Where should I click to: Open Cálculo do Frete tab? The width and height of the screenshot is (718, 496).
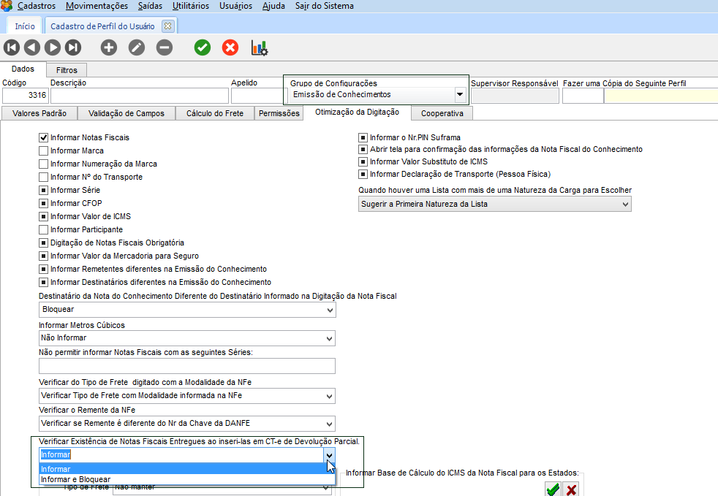(x=215, y=113)
